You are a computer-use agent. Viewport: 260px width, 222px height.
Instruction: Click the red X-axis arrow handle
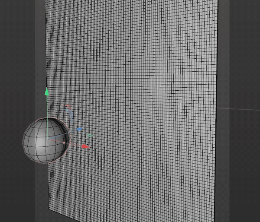point(86,146)
